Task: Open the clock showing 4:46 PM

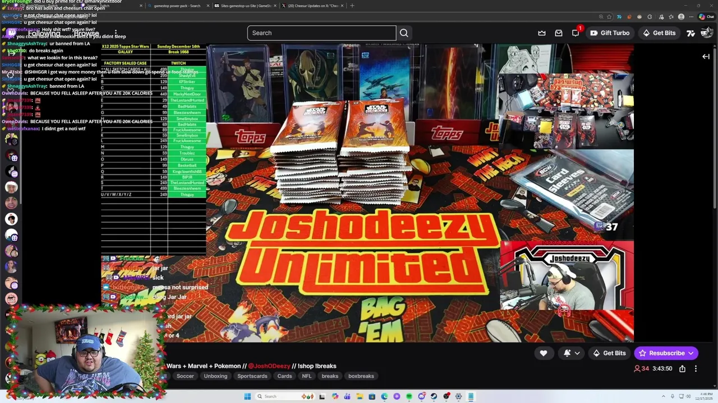Action: pyautogui.click(x=704, y=396)
